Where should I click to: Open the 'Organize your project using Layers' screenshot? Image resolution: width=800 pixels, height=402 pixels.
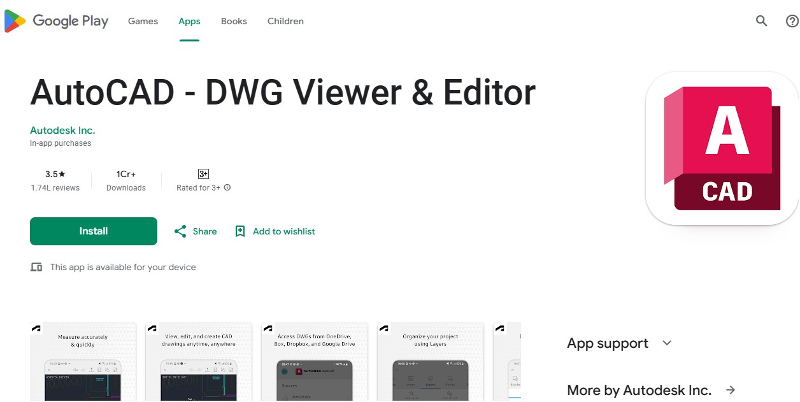(x=430, y=361)
